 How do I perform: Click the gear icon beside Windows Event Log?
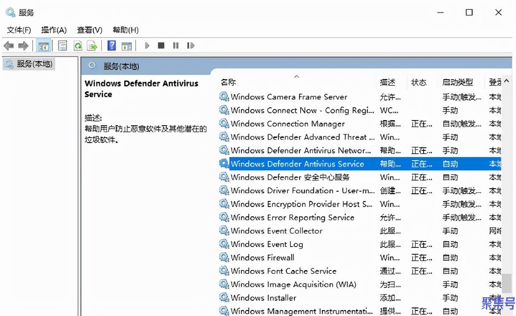(x=224, y=244)
